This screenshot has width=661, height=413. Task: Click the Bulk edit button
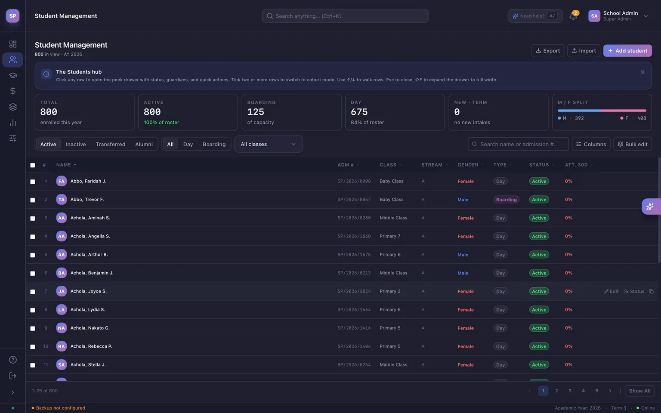tap(633, 144)
